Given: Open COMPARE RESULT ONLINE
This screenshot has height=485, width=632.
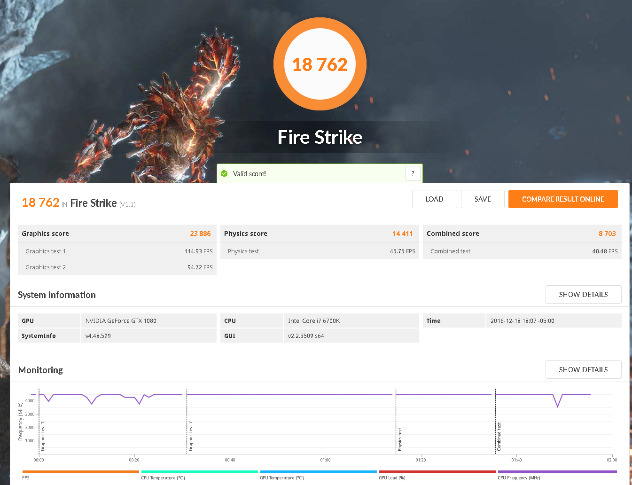Looking at the screenshot, I should 563,199.
